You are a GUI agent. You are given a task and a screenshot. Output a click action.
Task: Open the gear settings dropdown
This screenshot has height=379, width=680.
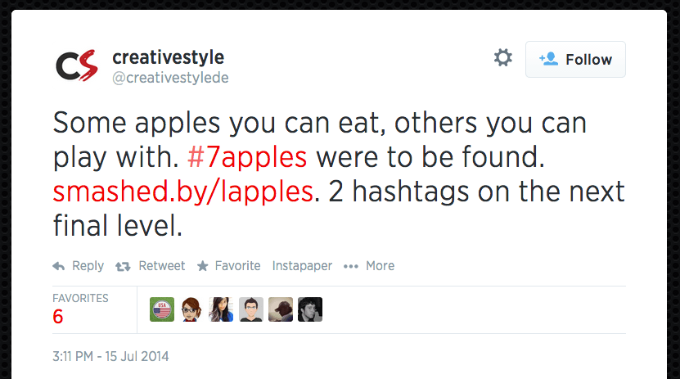(x=502, y=58)
